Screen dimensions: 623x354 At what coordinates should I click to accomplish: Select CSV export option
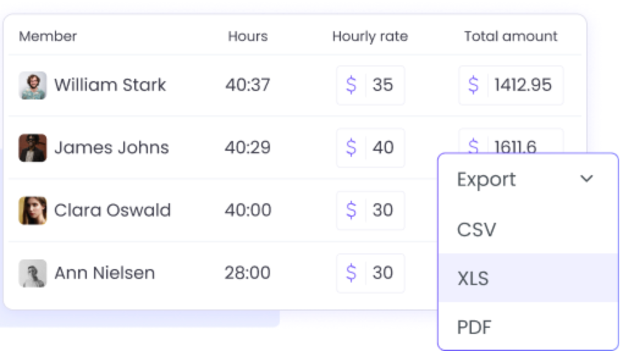tap(476, 229)
